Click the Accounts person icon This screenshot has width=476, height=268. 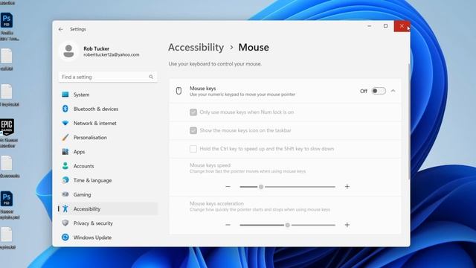[x=65, y=165]
